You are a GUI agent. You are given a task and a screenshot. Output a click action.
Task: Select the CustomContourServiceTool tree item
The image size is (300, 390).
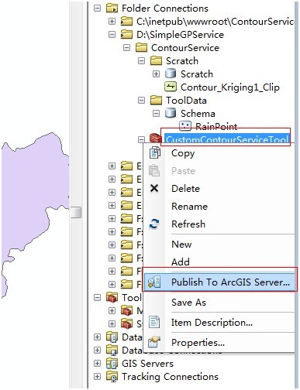[226, 139]
